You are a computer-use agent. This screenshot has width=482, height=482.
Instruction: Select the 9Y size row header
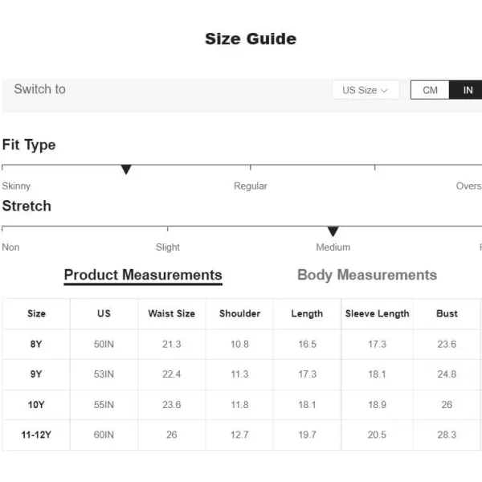point(36,374)
